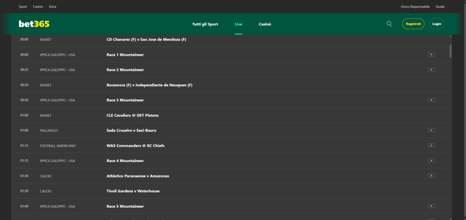
Task: Open video icon for Race 5 Mountaineer
Action: (431, 206)
